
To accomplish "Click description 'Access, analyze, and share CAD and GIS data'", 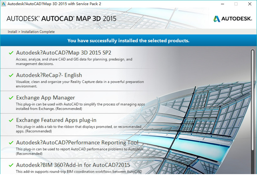I will [x=74, y=62].
